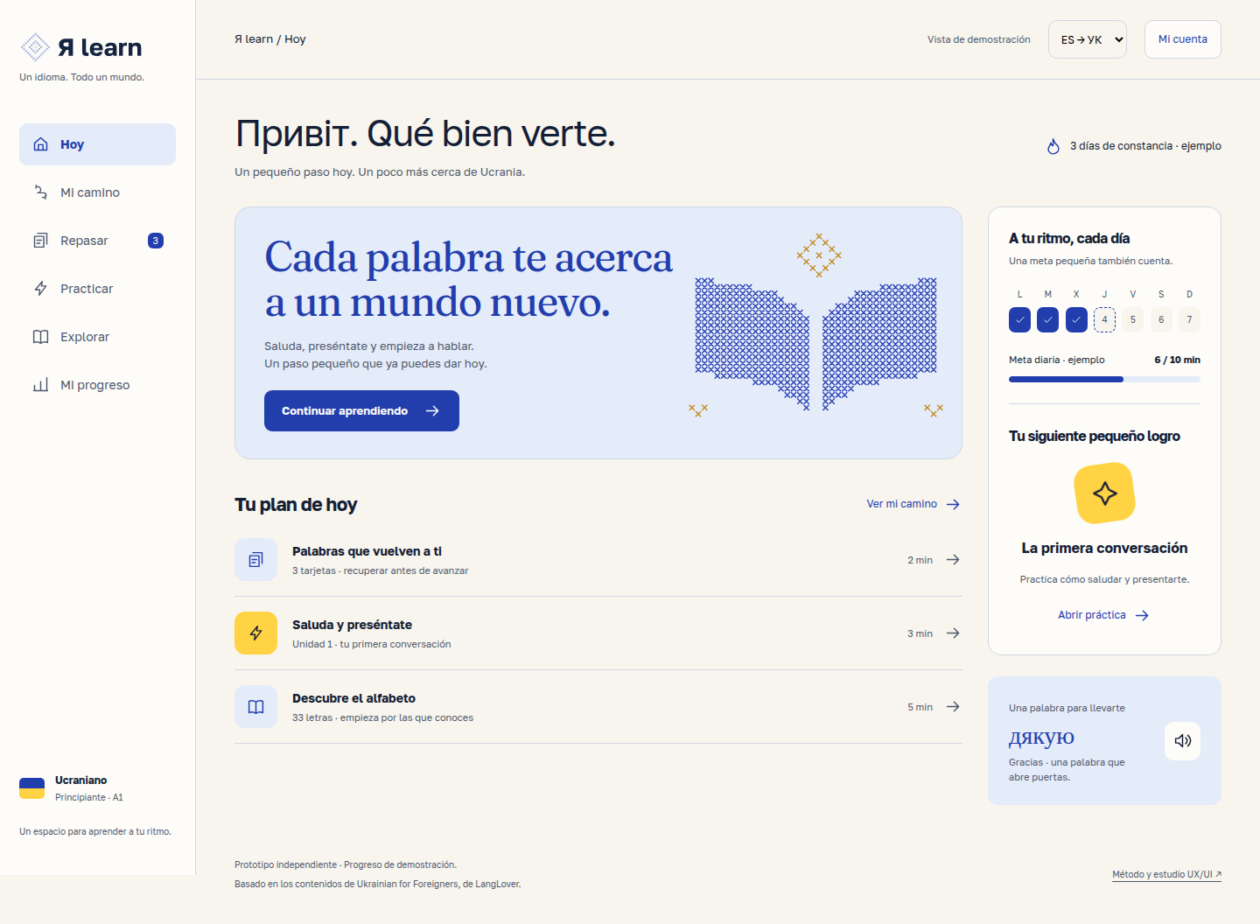Screen dimensions: 1260x924
Task: Click the arrow on the Saluda y preséntate row
Action: [953, 633]
